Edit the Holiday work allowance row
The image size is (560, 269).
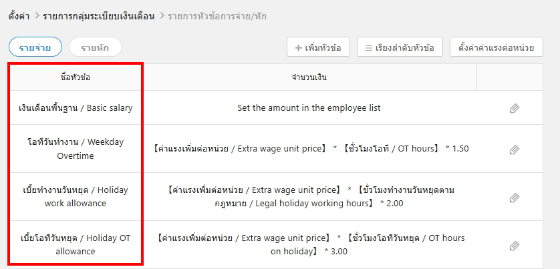pyautogui.click(x=514, y=198)
